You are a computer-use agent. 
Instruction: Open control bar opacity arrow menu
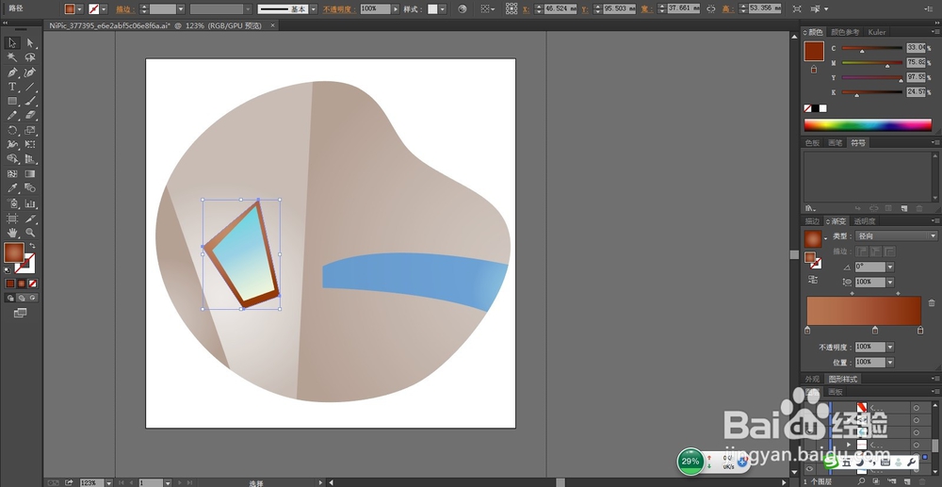tap(396, 9)
